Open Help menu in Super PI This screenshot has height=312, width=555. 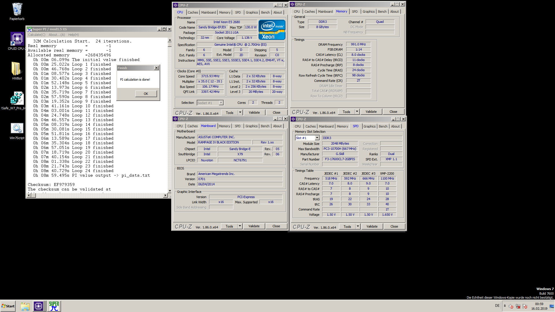click(x=73, y=35)
